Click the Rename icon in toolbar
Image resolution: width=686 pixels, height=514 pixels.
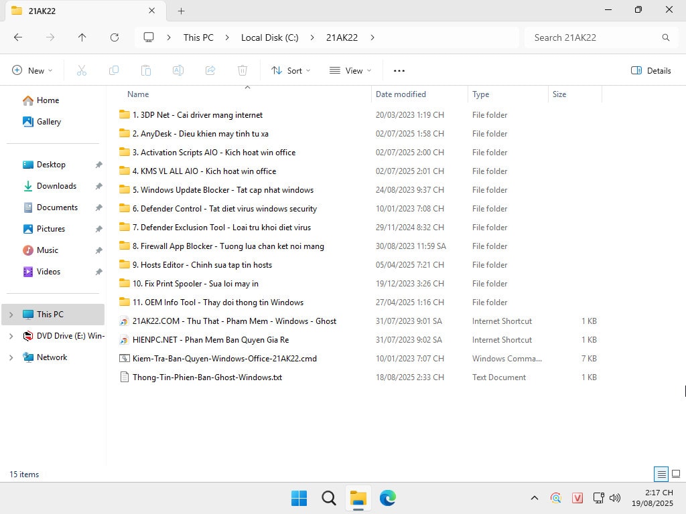(178, 70)
